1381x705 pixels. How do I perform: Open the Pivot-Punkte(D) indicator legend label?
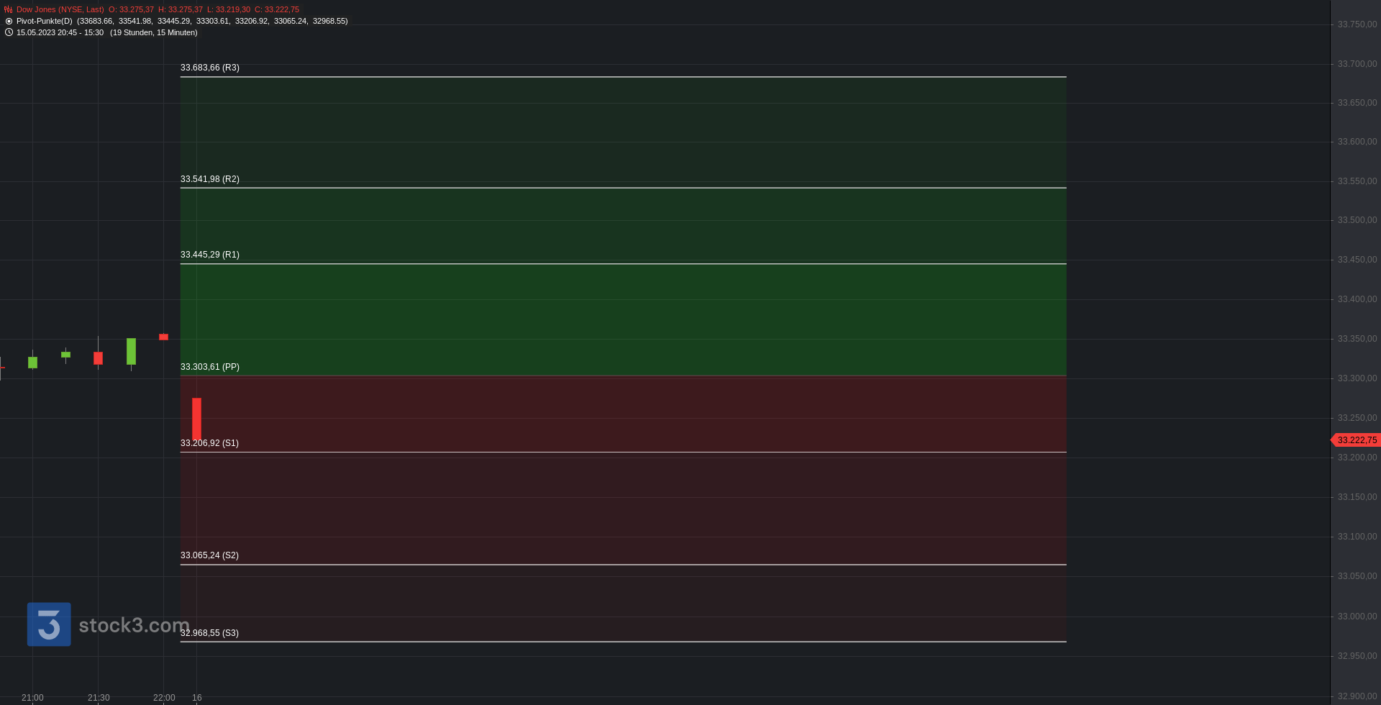click(45, 22)
